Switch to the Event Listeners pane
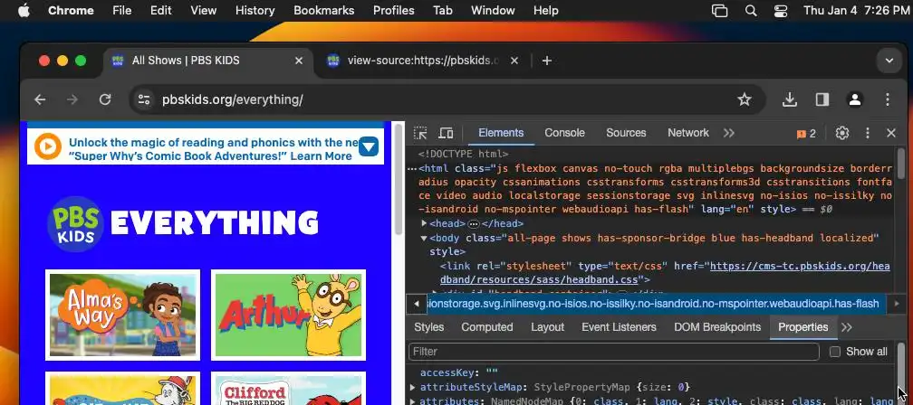The height and width of the screenshot is (405, 913). tap(619, 327)
